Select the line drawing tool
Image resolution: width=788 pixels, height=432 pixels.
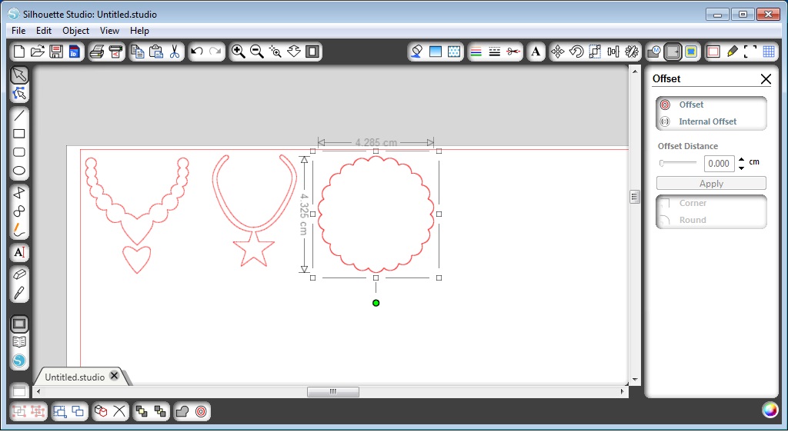click(x=19, y=115)
